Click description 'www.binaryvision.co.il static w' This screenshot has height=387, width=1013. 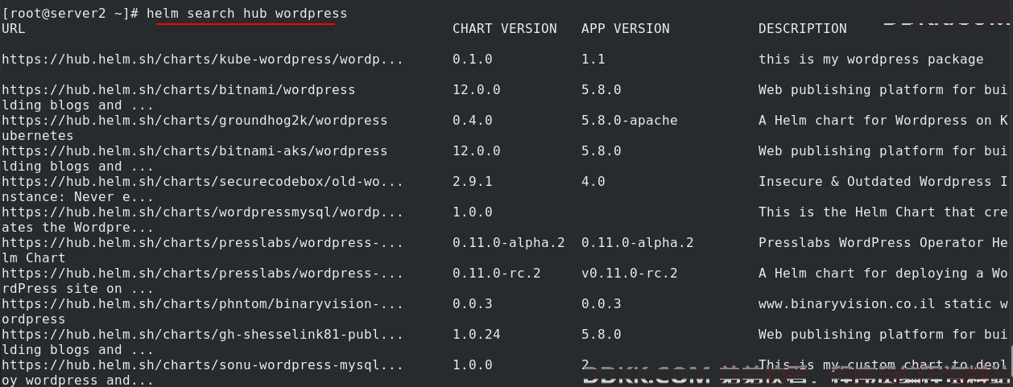click(x=883, y=303)
